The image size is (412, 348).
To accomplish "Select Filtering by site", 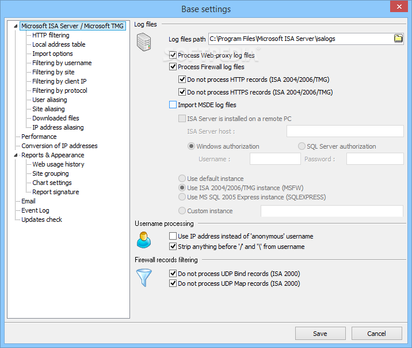I will [54, 72].
